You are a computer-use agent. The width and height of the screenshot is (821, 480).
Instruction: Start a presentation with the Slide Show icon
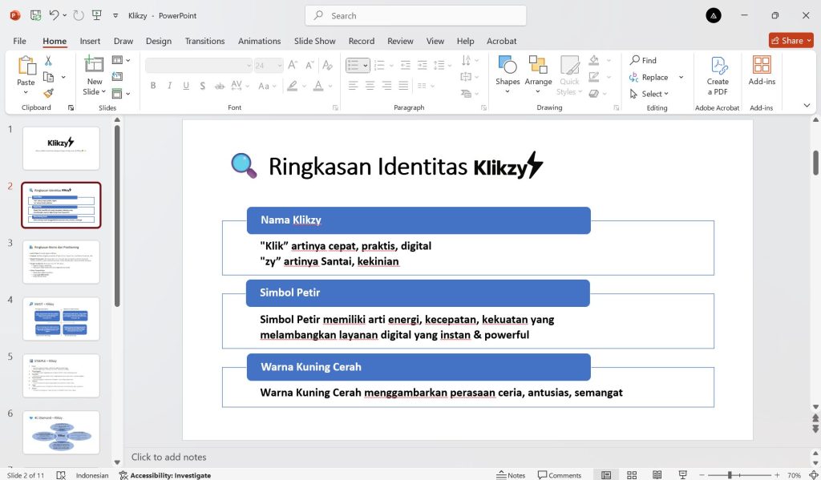coord(682,474)
